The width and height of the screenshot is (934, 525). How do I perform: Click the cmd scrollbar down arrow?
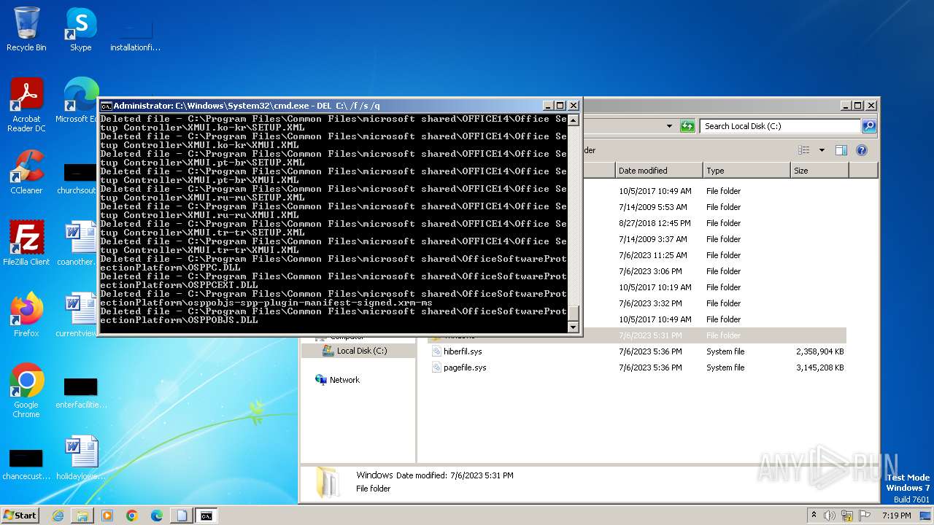(573, 327)
